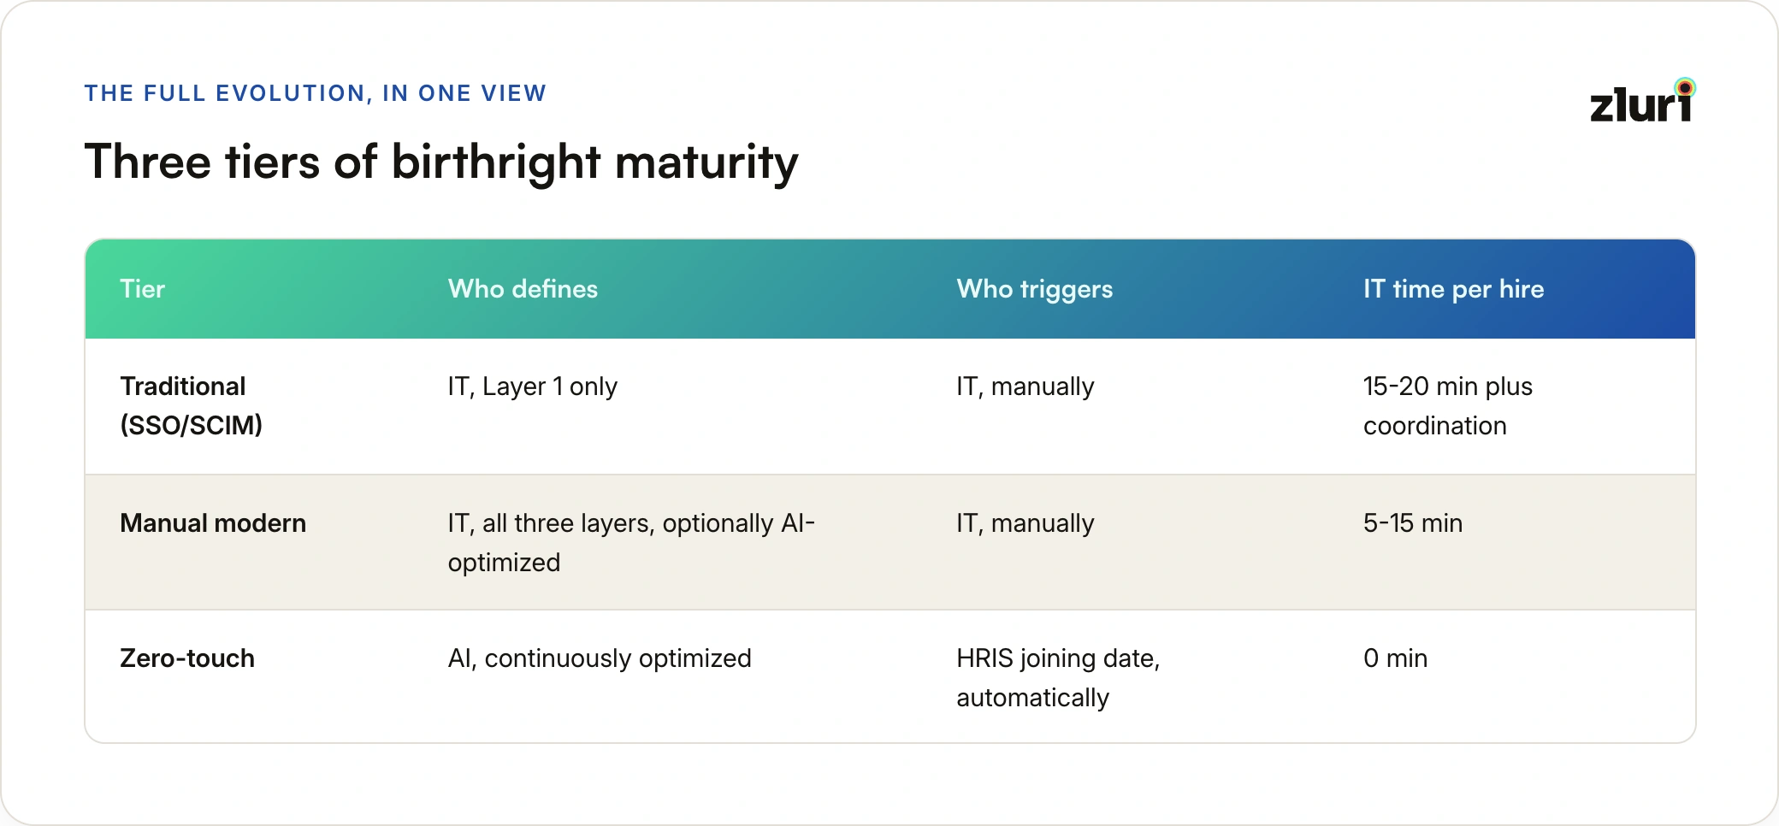Click the '0 min' cell
This screenshot has width=1779, height=826.
(x=1395, y=658)
